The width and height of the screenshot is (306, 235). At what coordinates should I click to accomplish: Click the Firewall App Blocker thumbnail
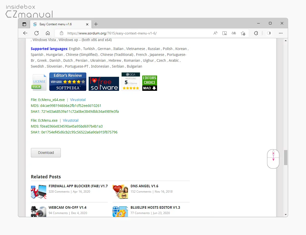click(x=39, y=192)
